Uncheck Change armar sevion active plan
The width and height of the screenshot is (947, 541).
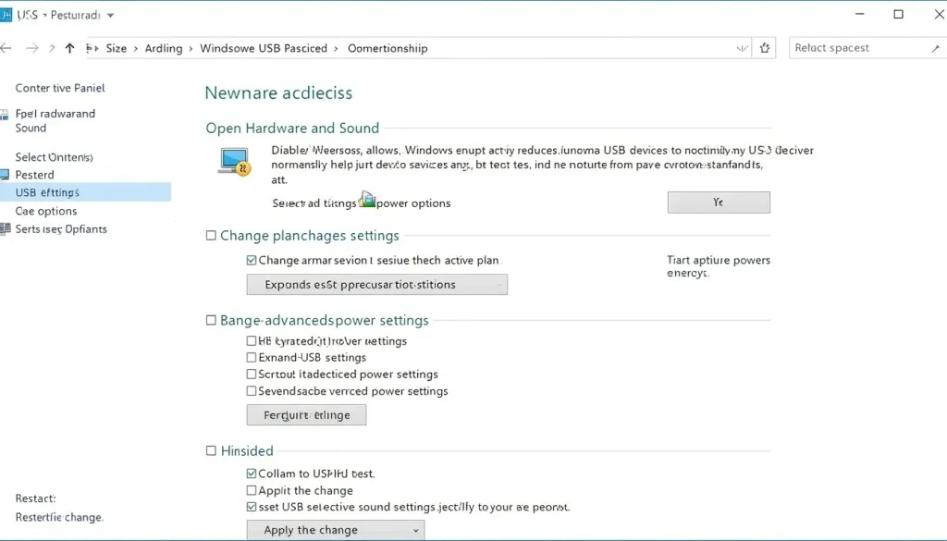pos(252,260)
